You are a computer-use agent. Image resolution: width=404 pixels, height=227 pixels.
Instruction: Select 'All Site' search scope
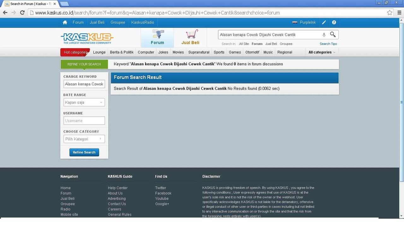click(244, 44)
